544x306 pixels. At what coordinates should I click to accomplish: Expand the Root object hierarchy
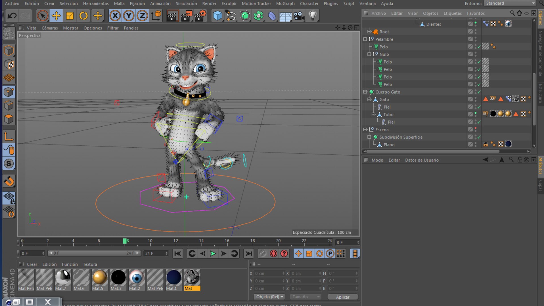click(x=369, y=31)
